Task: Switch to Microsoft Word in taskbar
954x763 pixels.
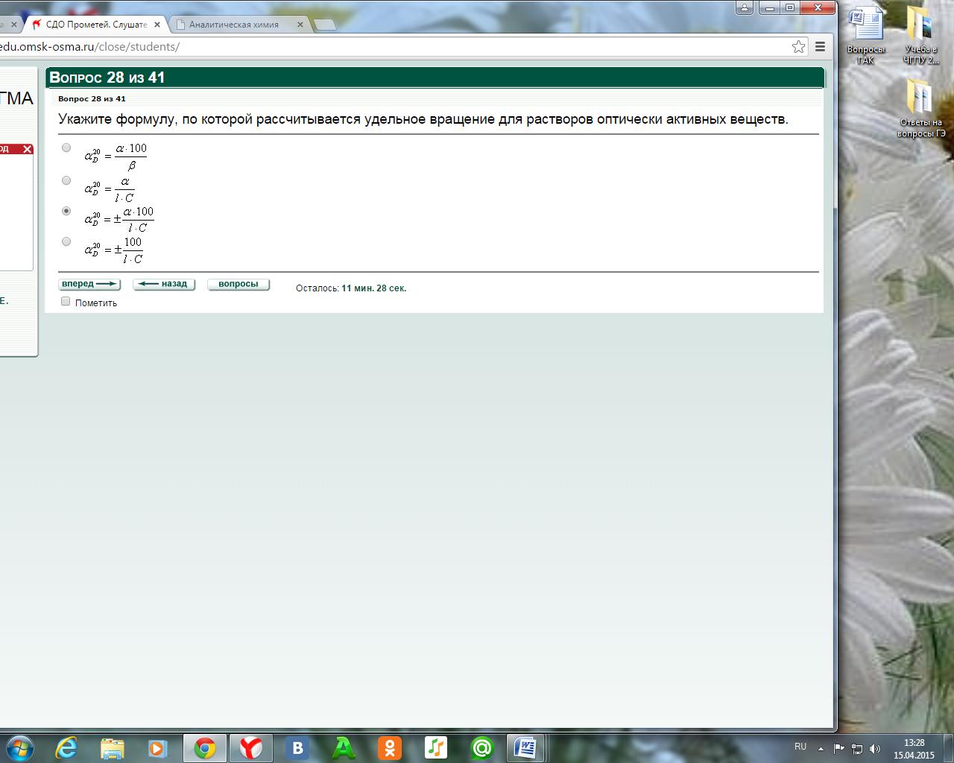Action: [525, 747]
